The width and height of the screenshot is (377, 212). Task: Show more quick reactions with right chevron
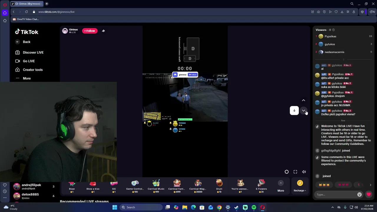pos(371,185)
